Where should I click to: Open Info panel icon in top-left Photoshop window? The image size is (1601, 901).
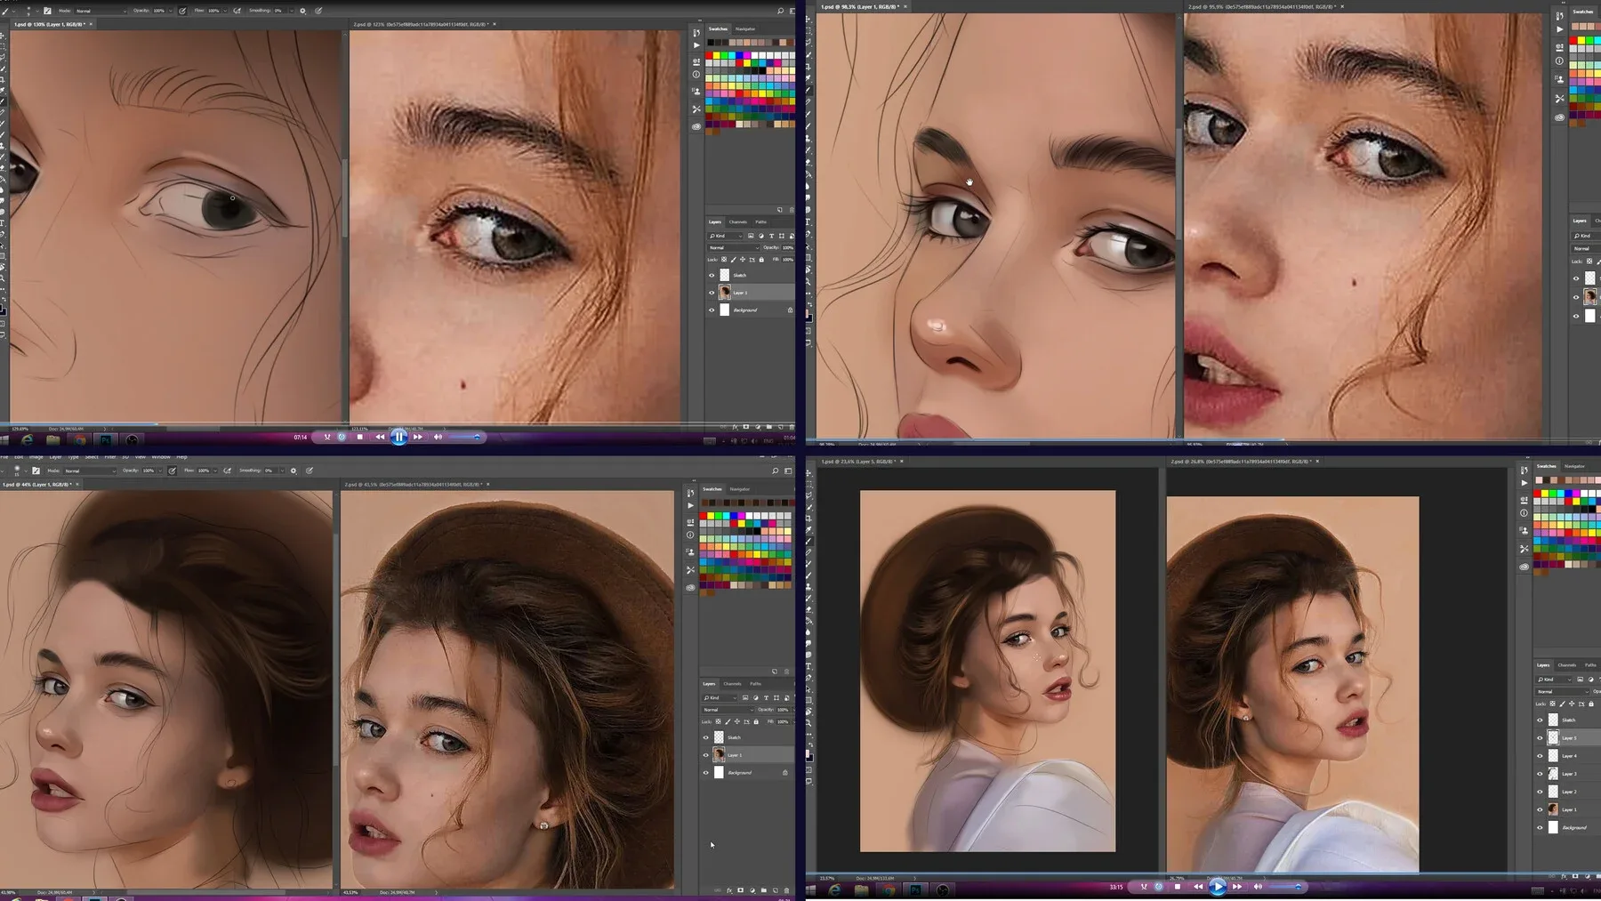pyautogui.click(x=696, y=75)
